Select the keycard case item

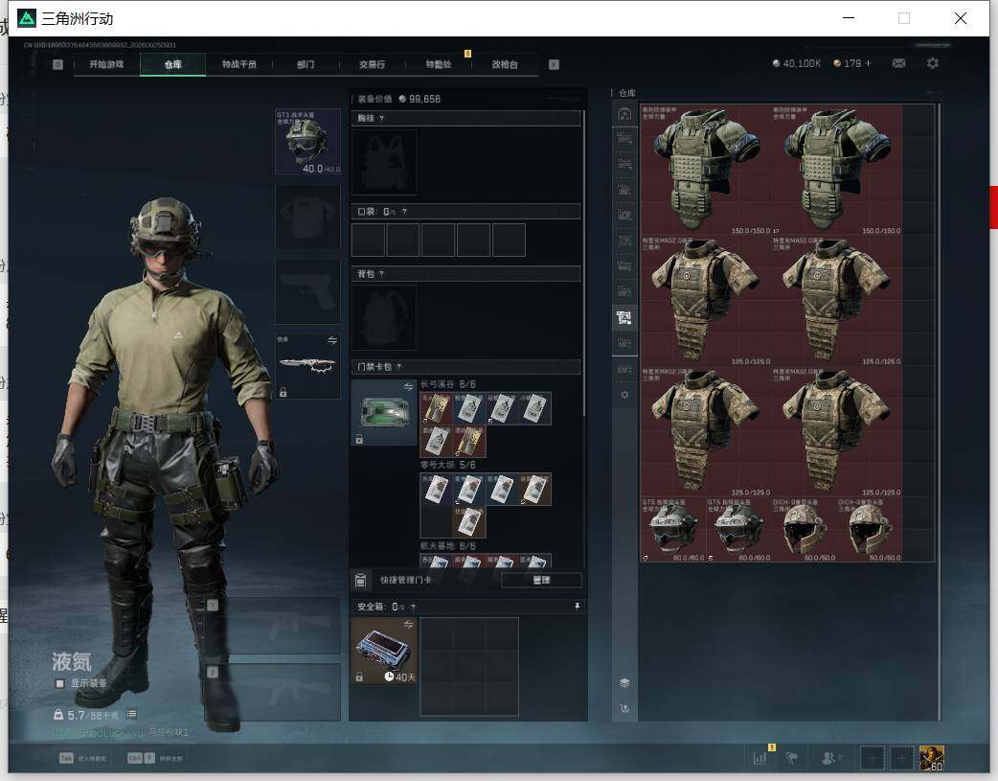click(x=384, y=412)
